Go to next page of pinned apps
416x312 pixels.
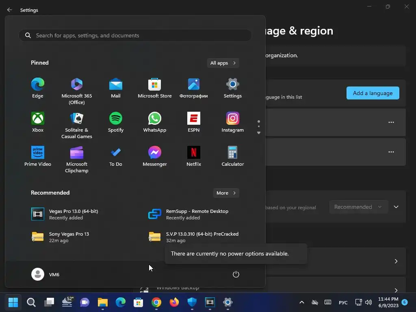point(259,133)
